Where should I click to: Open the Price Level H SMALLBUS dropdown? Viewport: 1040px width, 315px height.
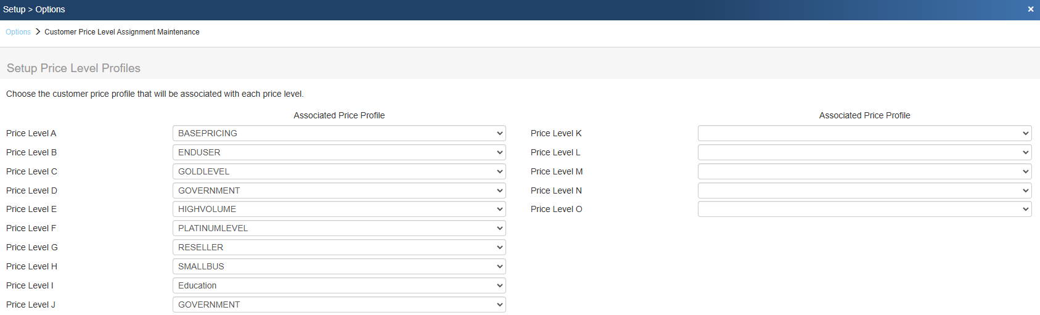point(339,266)
